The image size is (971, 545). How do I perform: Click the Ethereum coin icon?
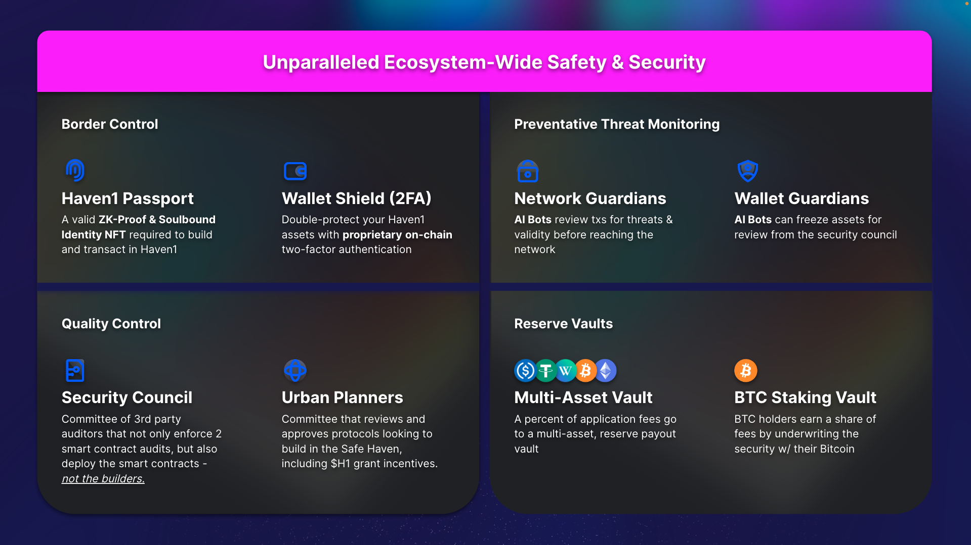pos(606,371)
